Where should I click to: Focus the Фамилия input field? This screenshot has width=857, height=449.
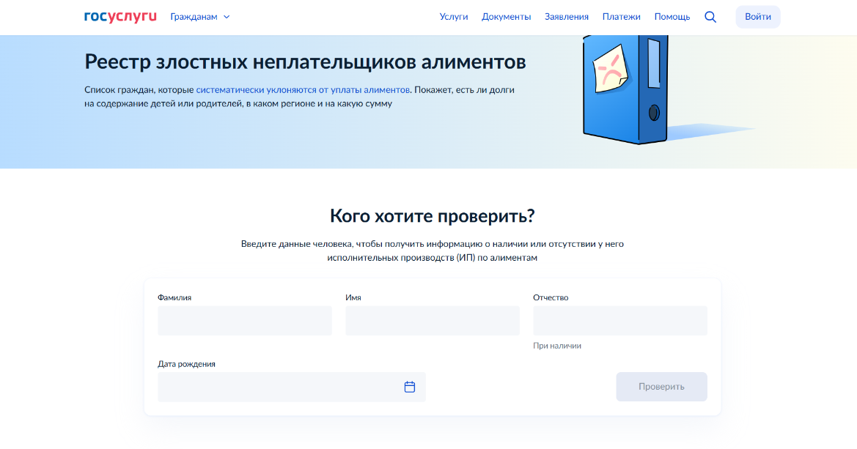click(x=244, y=321)
